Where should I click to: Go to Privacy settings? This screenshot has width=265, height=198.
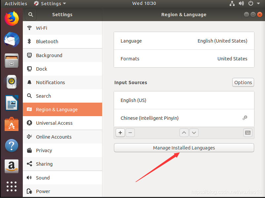click(62, 150)
